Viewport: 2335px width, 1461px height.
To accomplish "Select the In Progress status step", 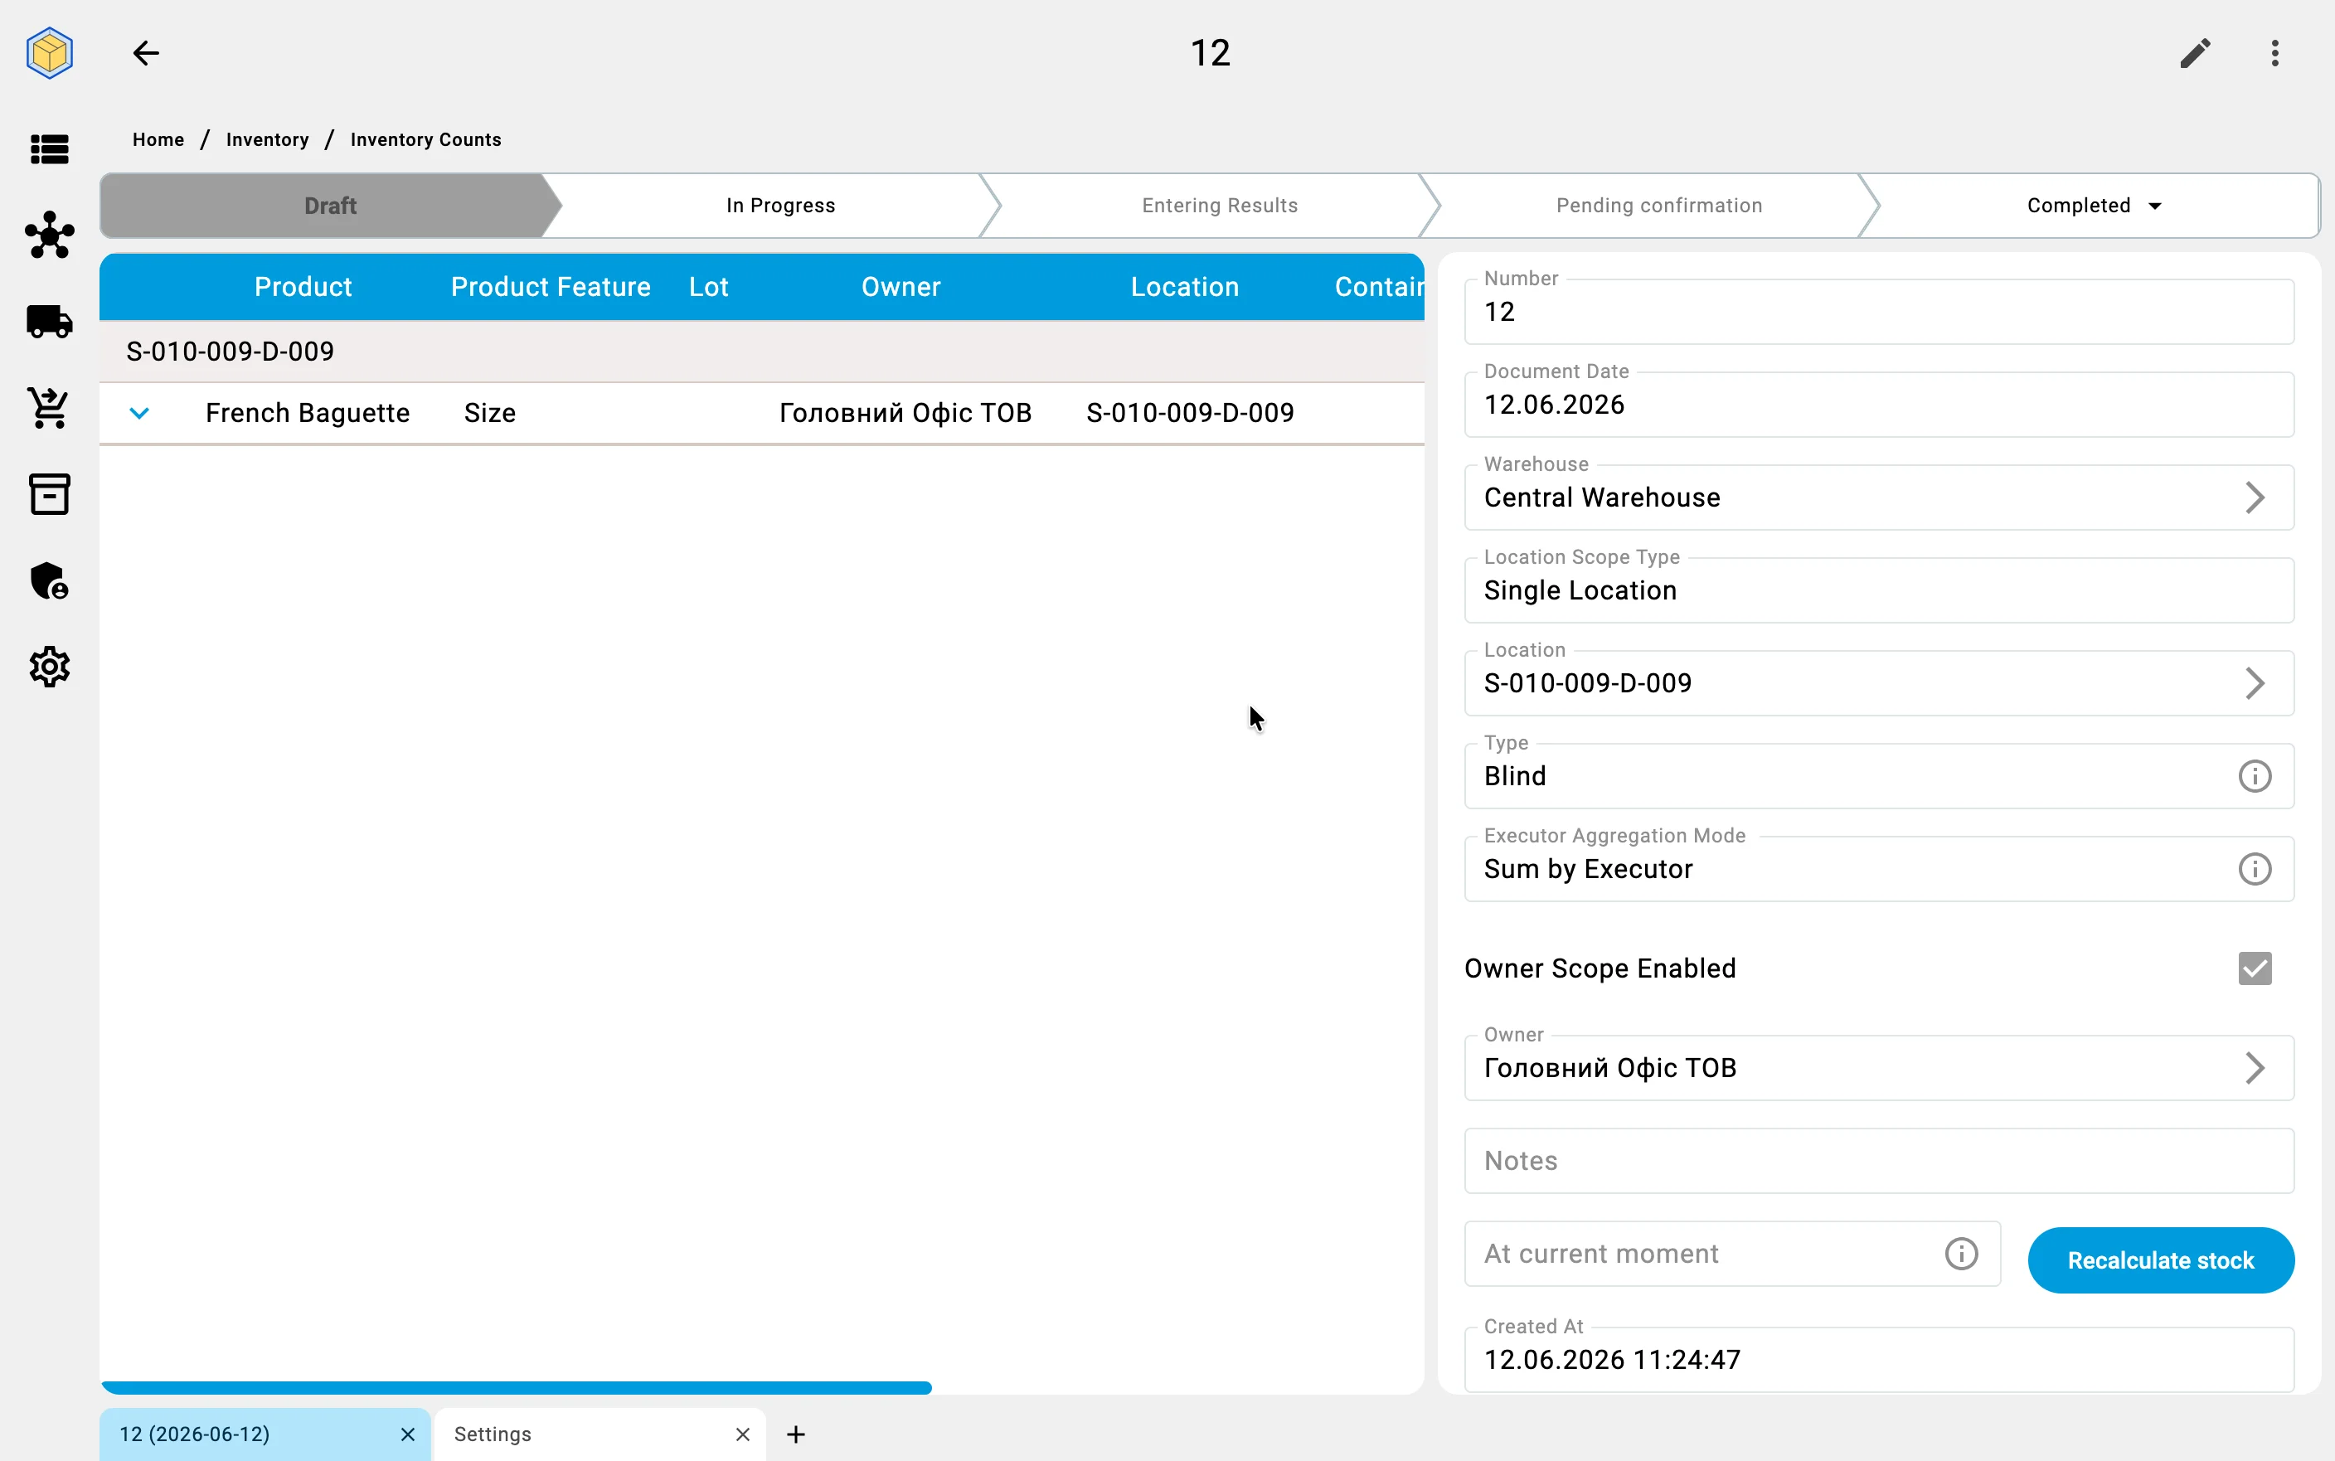I will point(779,206).
